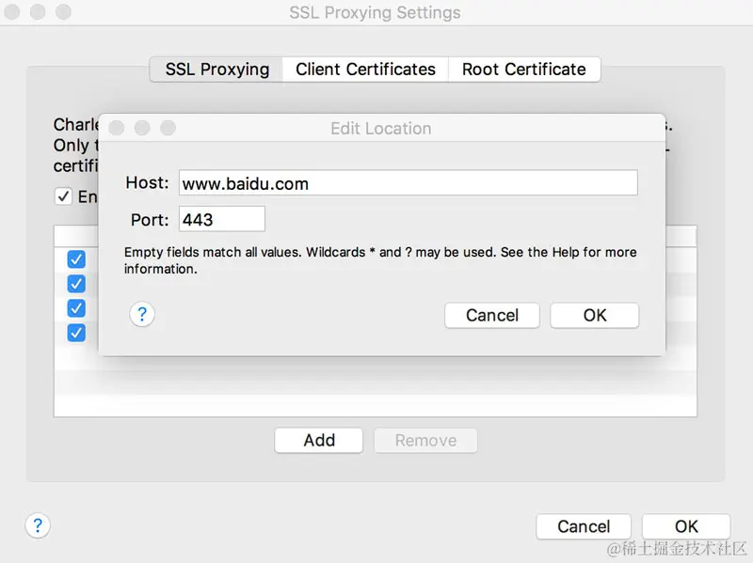Confirm with OK in Edit Location dialog

[595, 315]
